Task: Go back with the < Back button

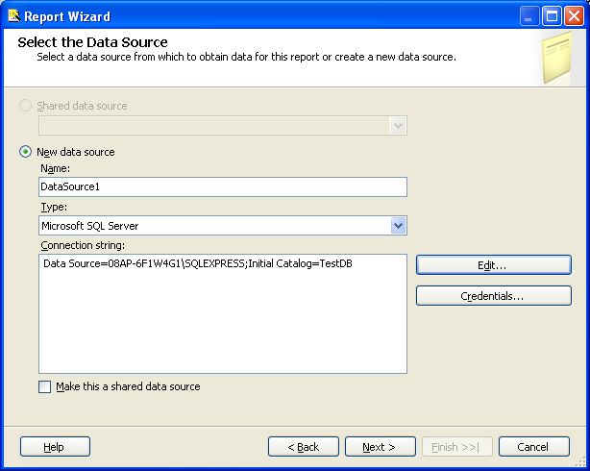Action: coord(303,447)
